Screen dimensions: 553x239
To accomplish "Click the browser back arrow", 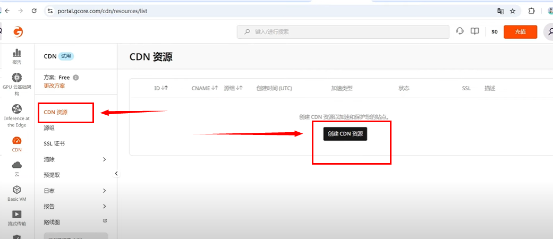I will 7,11.
